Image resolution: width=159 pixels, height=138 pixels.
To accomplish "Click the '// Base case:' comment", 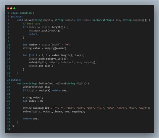I will tap(32, 24).
